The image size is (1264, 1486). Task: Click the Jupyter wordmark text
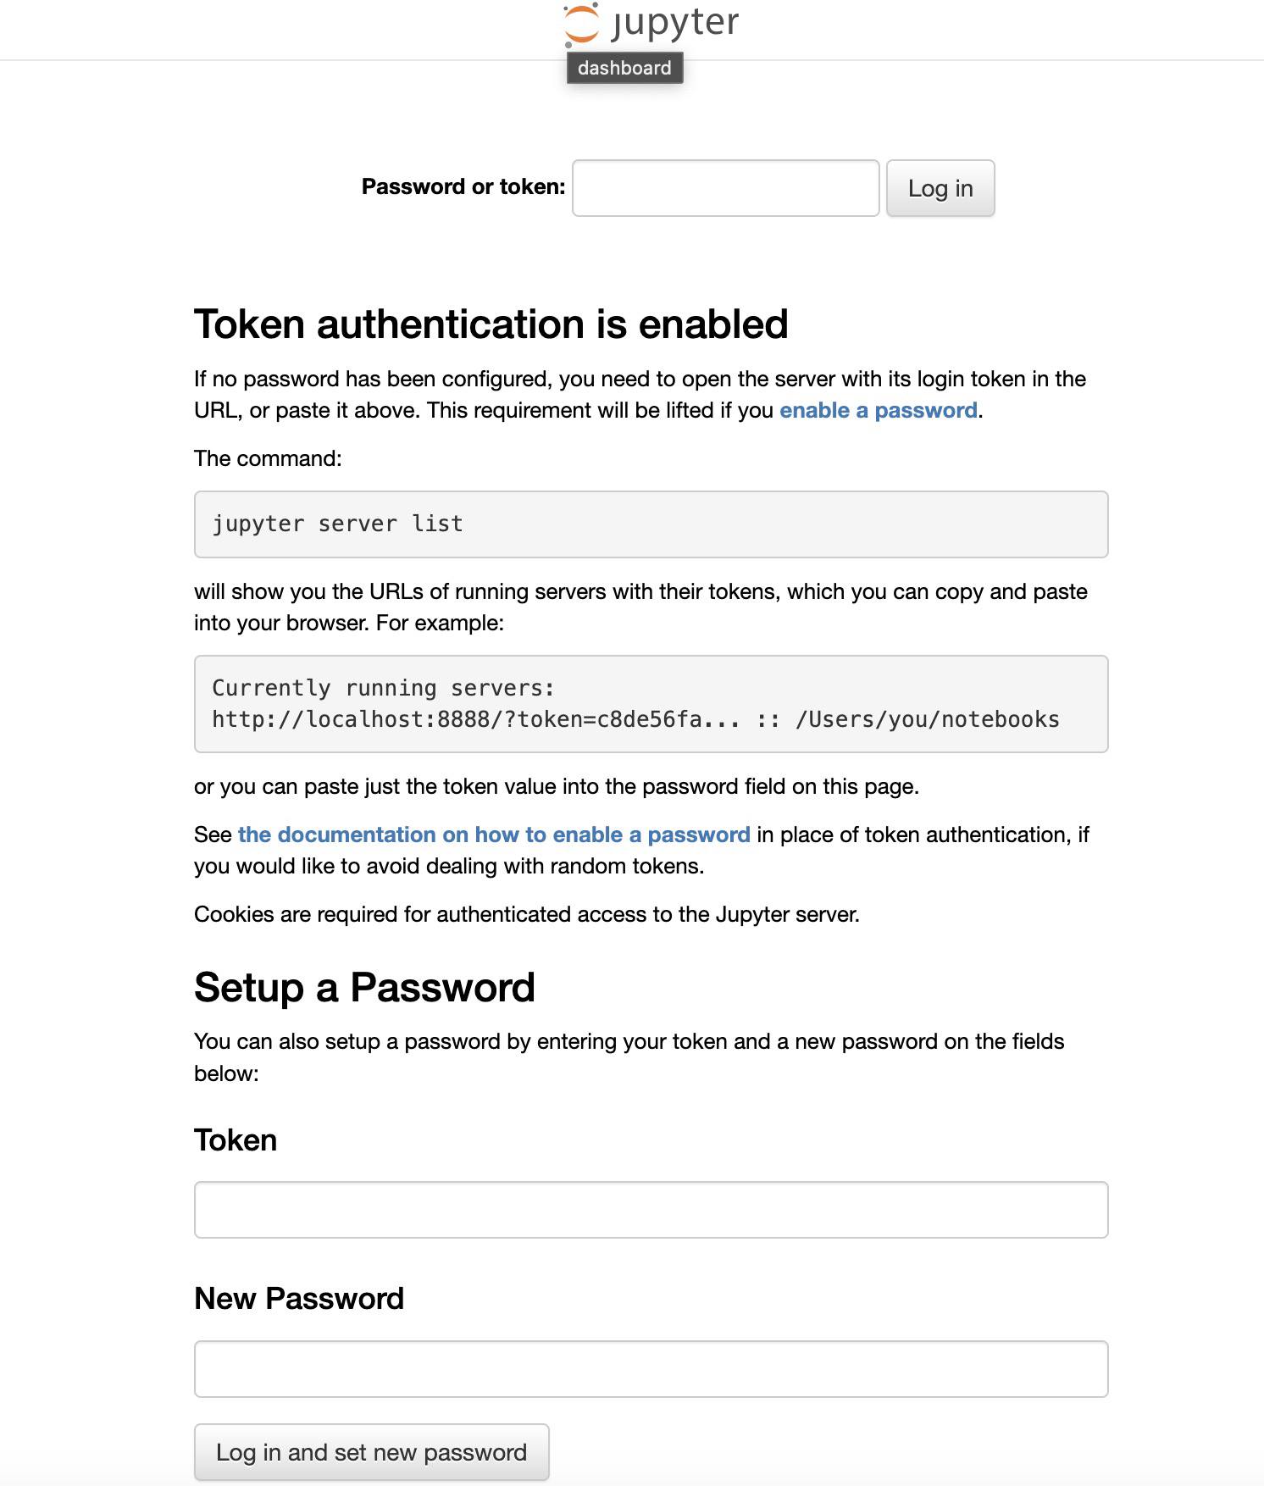[674, 23]
